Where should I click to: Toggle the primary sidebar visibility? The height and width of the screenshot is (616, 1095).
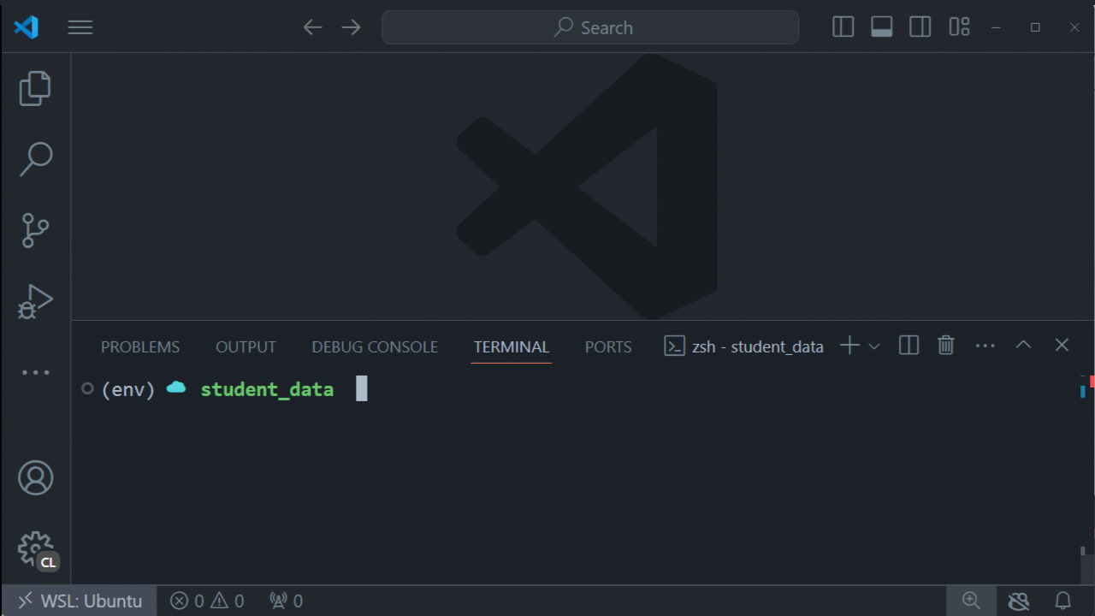click(843, 27)
